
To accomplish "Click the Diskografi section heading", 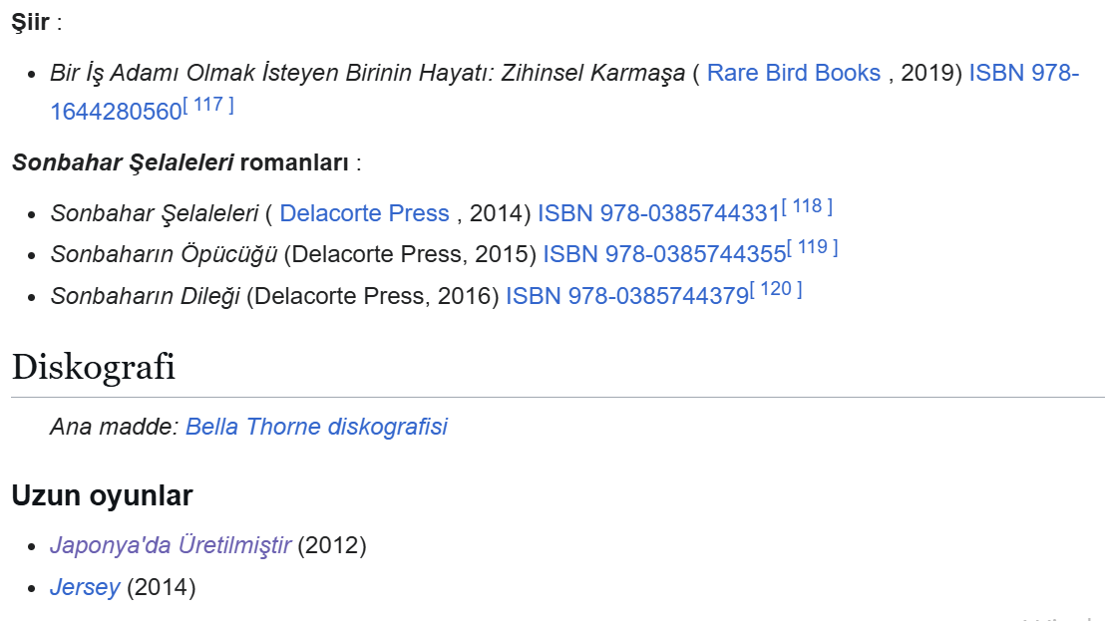I will point(94,367).
